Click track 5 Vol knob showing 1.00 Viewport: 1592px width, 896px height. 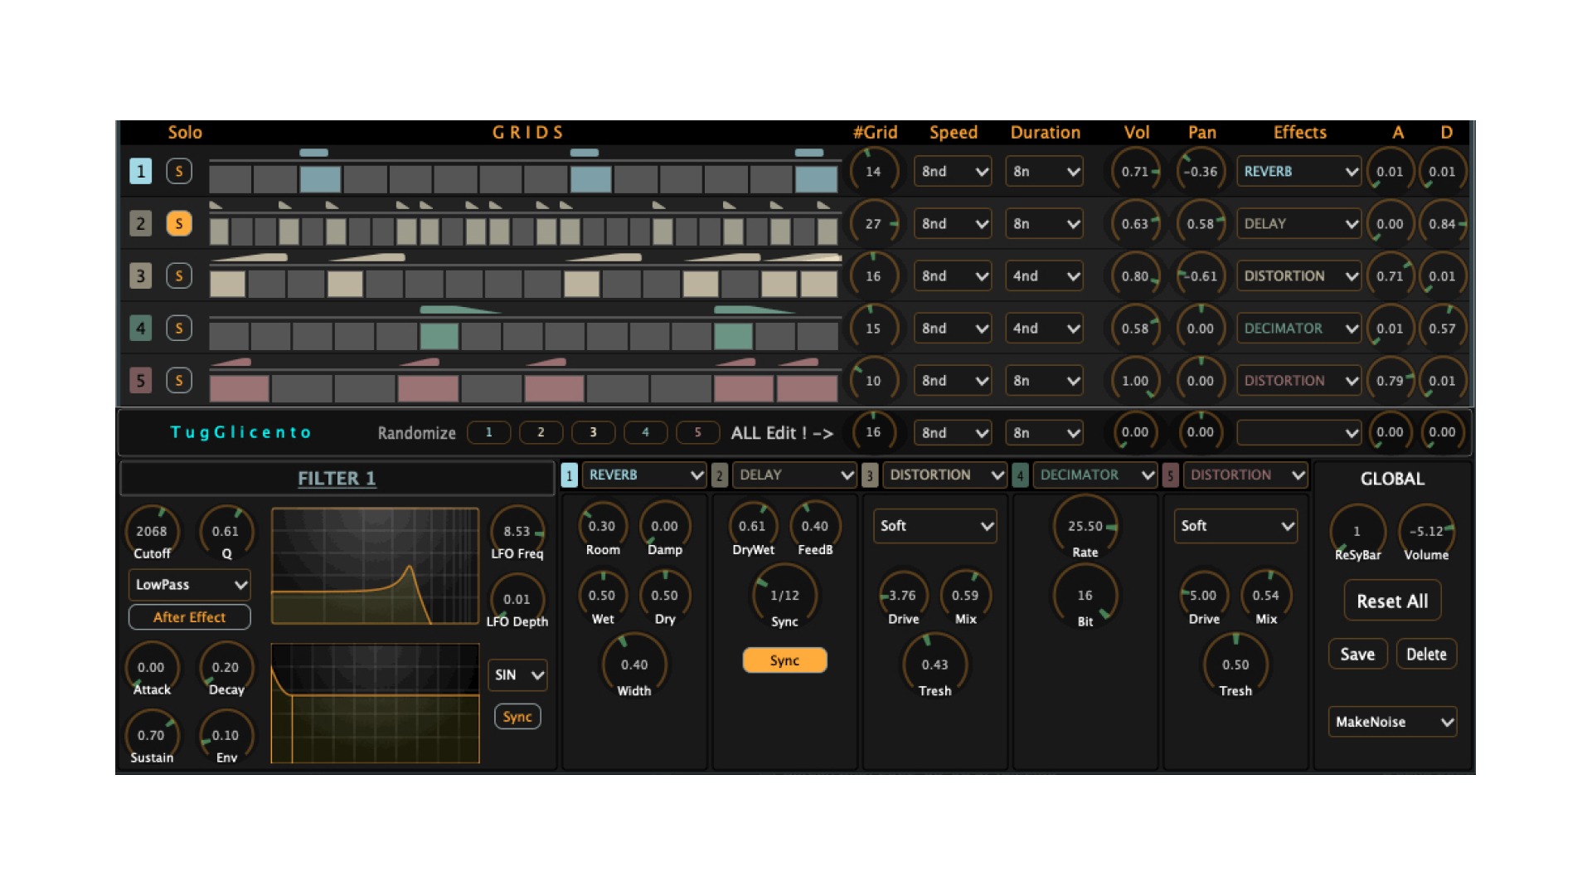(x=1135, y=380)
